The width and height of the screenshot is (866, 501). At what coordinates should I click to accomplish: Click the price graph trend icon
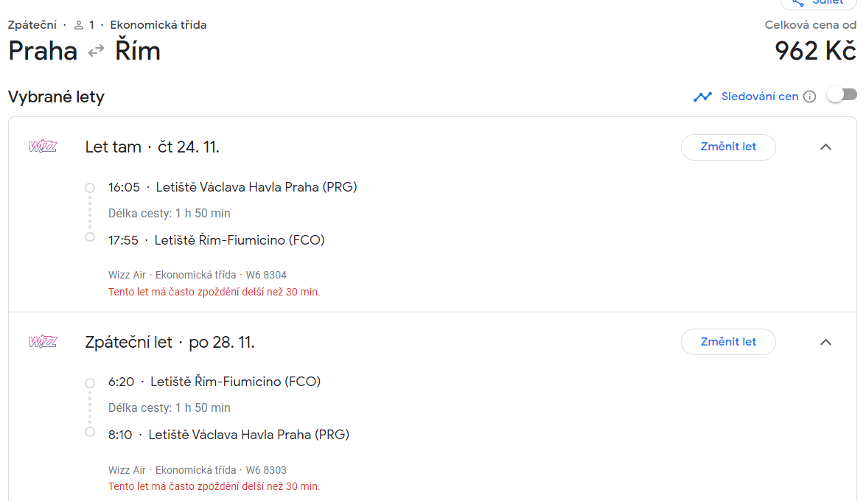click(702, 97)
